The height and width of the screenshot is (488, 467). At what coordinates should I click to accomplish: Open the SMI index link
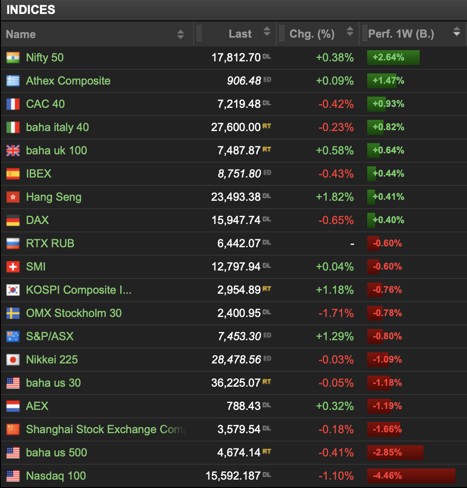[x=36, y=267]
